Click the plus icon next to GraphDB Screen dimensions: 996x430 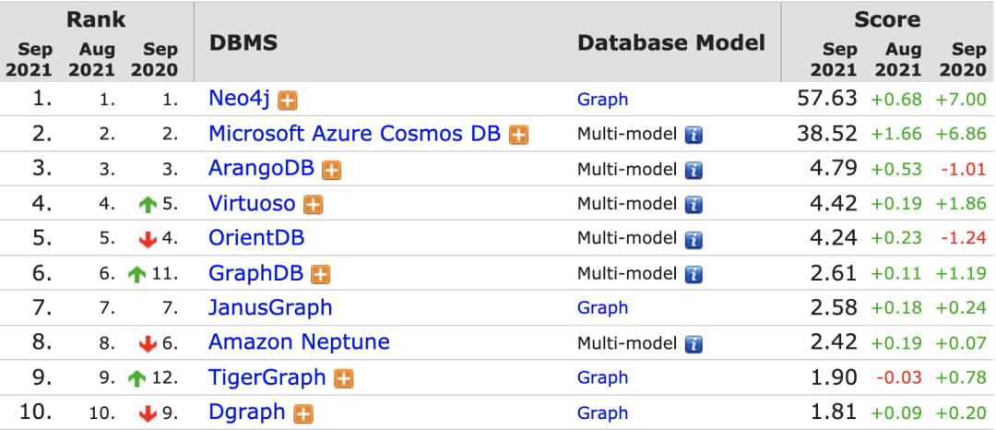(x=321, y=275)
